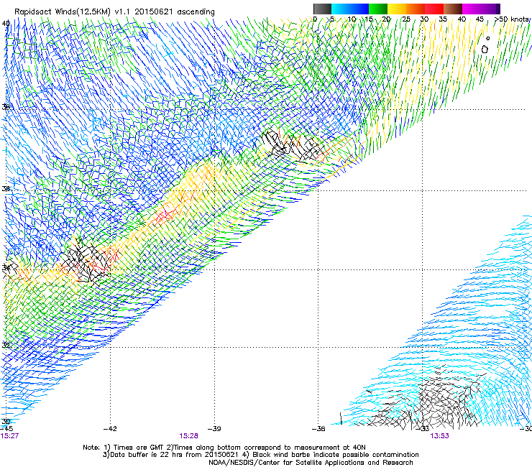
Task: Select the cyan-blue 5-15 knots legend swatch
Action: 350,9
